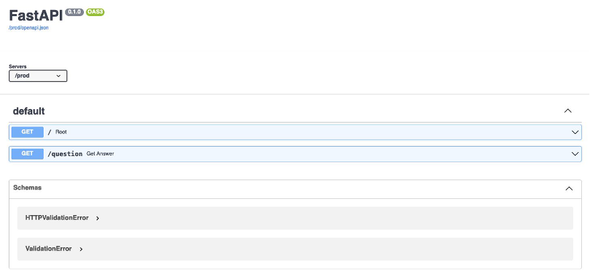Open the Servers /prod dropdown
The image size is (590, 276).
coord(38,76)
